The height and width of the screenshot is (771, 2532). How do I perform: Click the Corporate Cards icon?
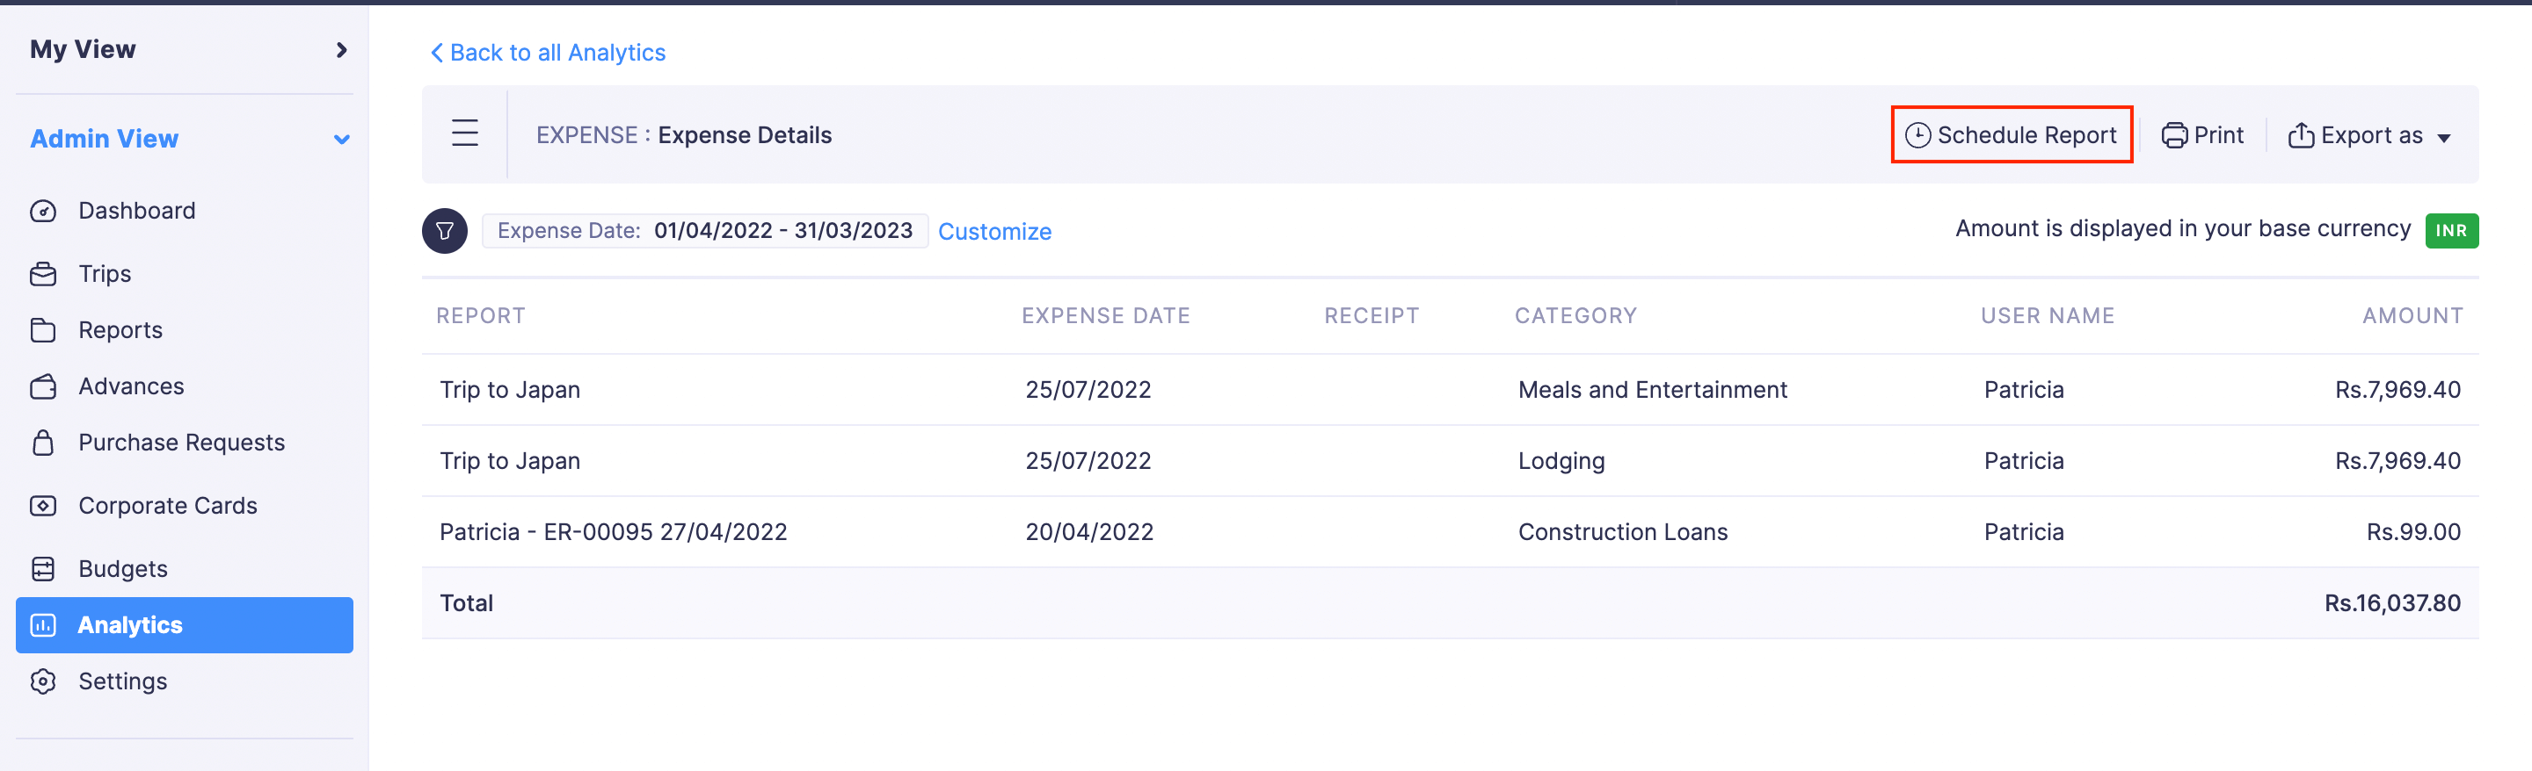pos(43,506)
